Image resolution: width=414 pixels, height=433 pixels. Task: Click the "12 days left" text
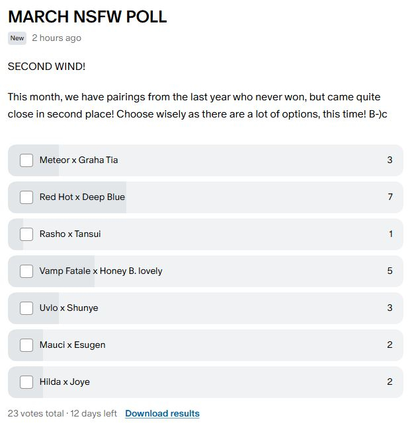point(93,414)
